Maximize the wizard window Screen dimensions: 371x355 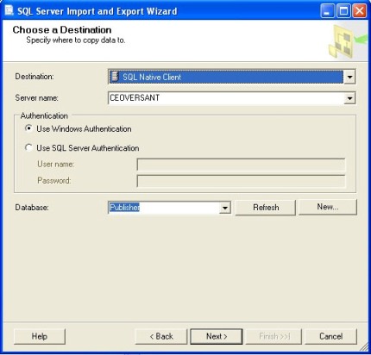coord(343,11)
